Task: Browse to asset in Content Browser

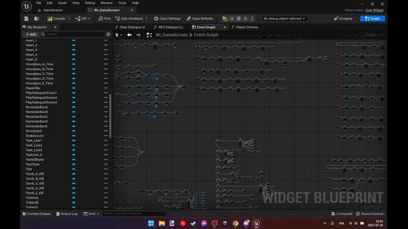Action: tap(37, 18)
